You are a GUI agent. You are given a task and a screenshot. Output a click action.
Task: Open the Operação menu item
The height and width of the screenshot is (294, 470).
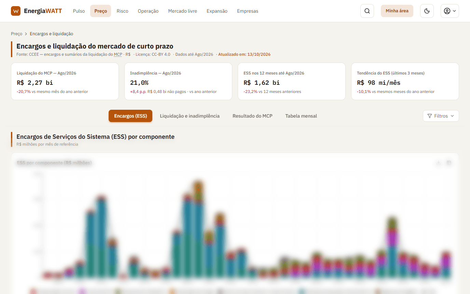(x=148, y=11)
